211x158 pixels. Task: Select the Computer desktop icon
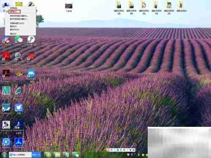click(5, 4)
